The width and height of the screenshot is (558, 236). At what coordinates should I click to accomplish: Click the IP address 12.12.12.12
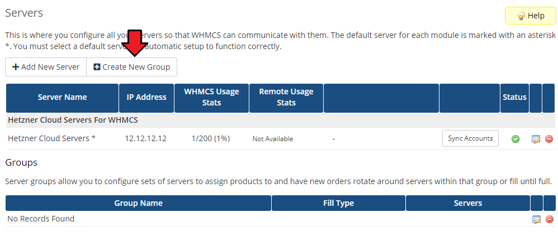coord(145,138)
